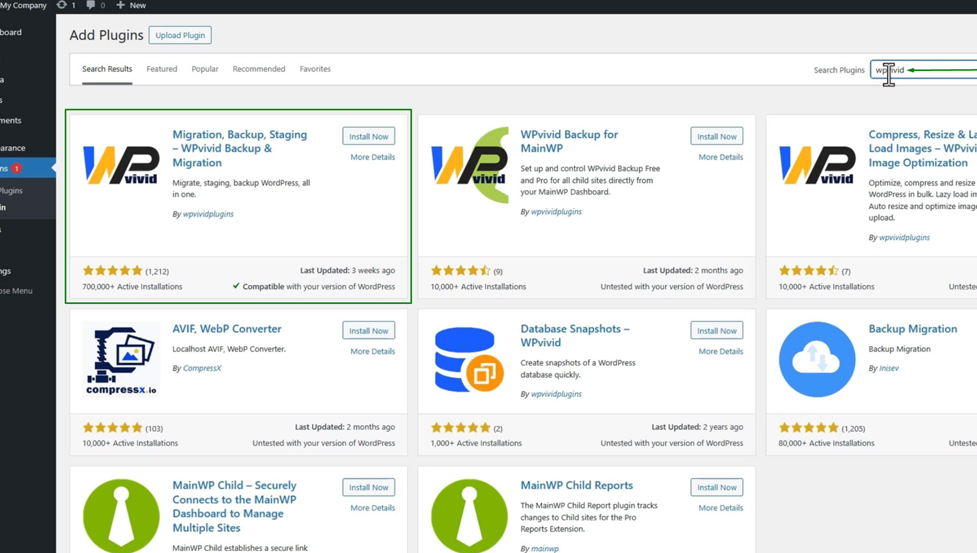Screen dimensions: 977x553
Task: Switch to the Featured tab
Action: (x=162, y=69)
